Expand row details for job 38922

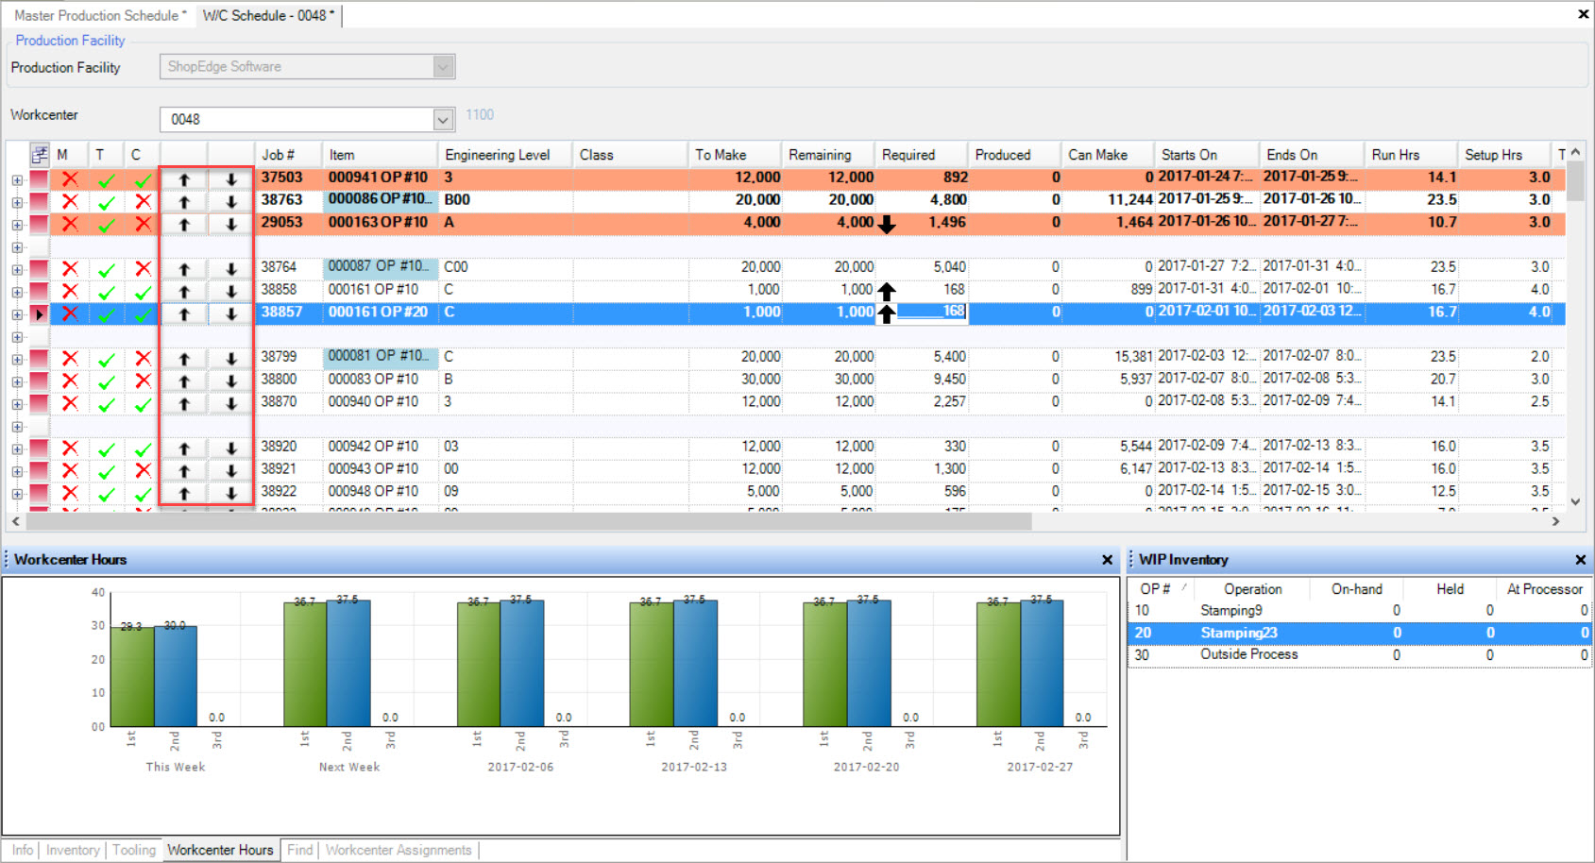tap(17, 494)
